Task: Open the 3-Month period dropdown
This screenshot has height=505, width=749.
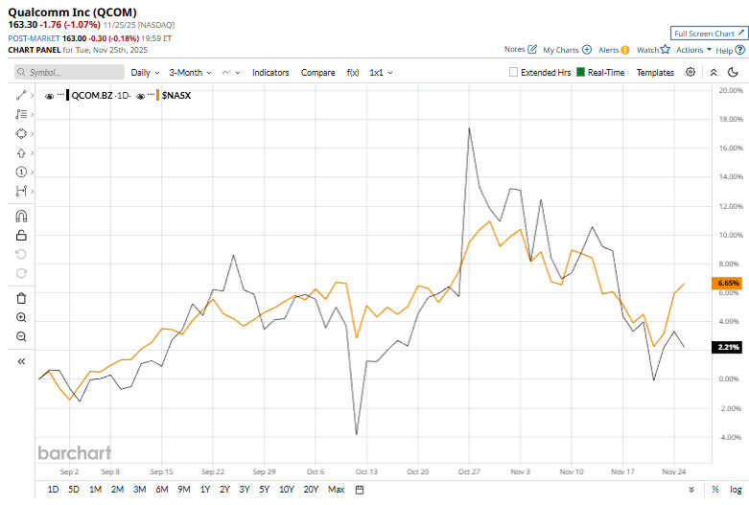Action: pos(190,73)
